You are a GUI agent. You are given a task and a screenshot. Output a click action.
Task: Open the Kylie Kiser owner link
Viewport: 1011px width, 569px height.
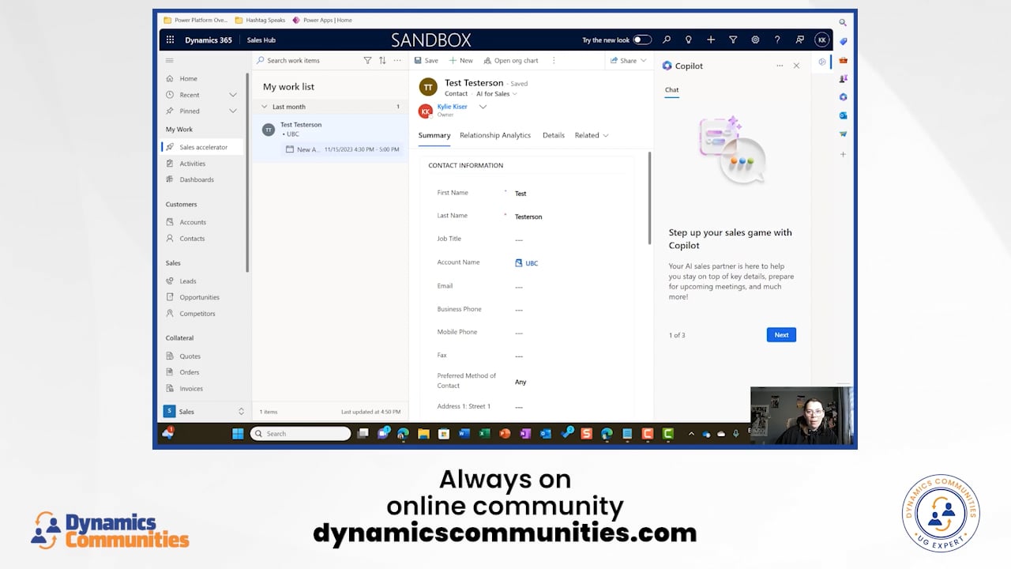[453, 106]
